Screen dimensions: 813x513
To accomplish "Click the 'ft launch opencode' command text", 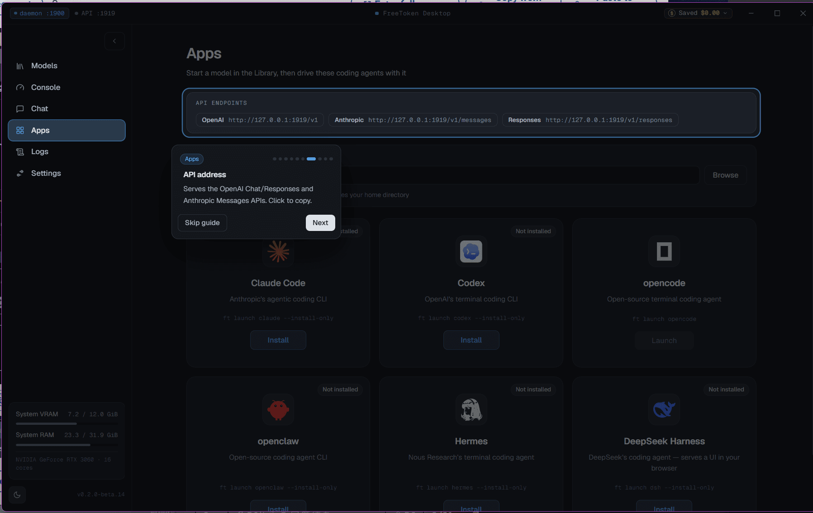I will [x=664, y=319].
